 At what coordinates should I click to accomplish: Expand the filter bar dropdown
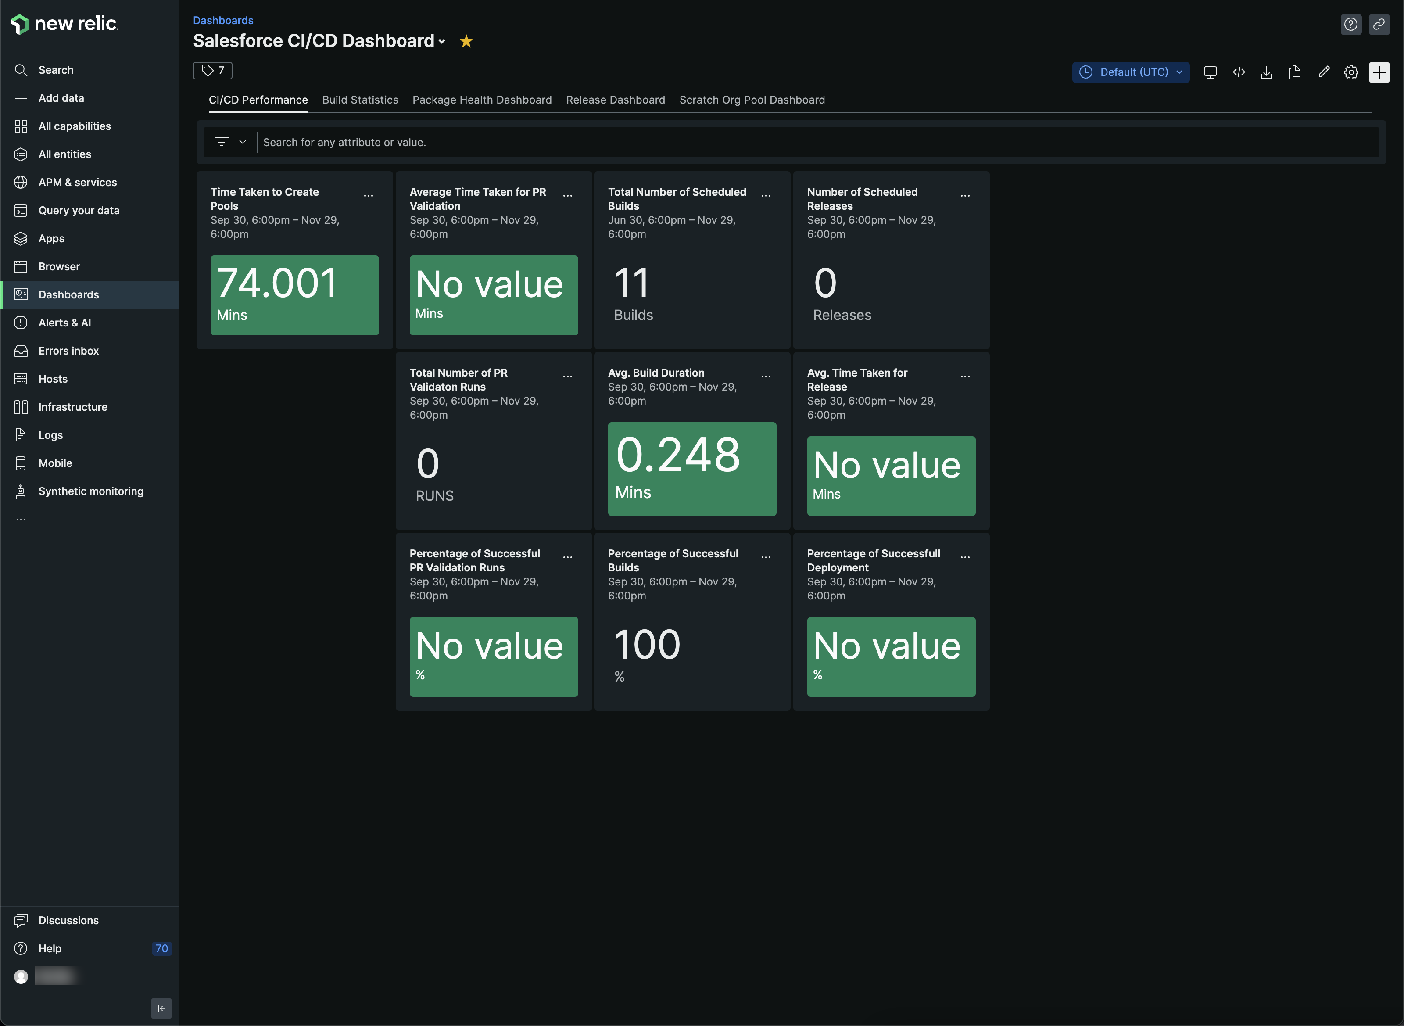pyautogui.click(x=230, y=142)
